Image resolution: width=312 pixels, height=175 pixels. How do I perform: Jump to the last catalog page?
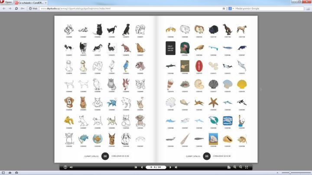pyautogui.click(x=176, y=167)
